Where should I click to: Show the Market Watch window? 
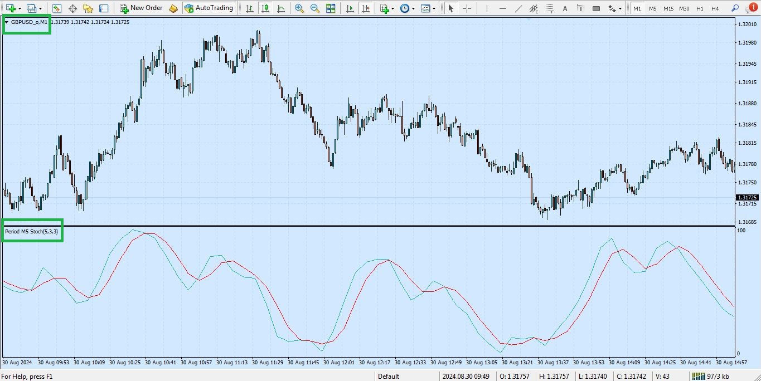[57, 8]
